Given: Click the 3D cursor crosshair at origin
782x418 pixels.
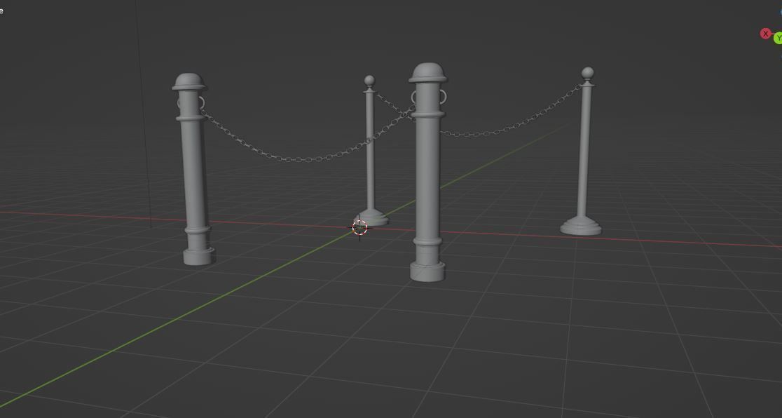Looking at the screenshot, I should pyautogui.click(x=359, y=228).
